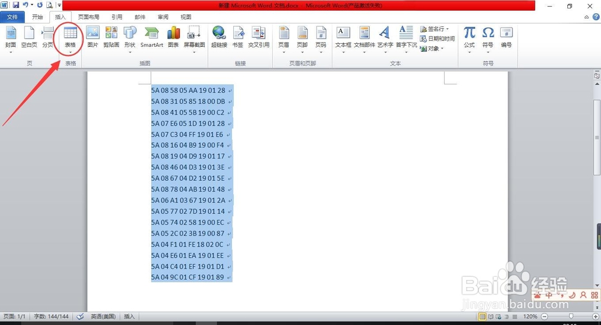Viewport: 601px width, 325px height.
Task: Save the document from quick access toolbar
Action: point(16,5)
